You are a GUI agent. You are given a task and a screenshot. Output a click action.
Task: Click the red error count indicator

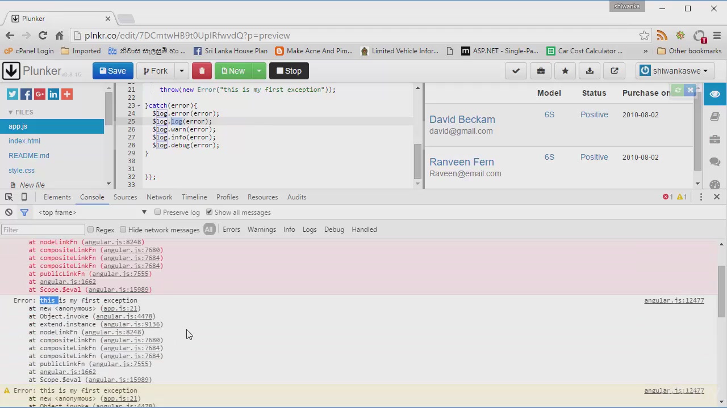click(667, 197)
